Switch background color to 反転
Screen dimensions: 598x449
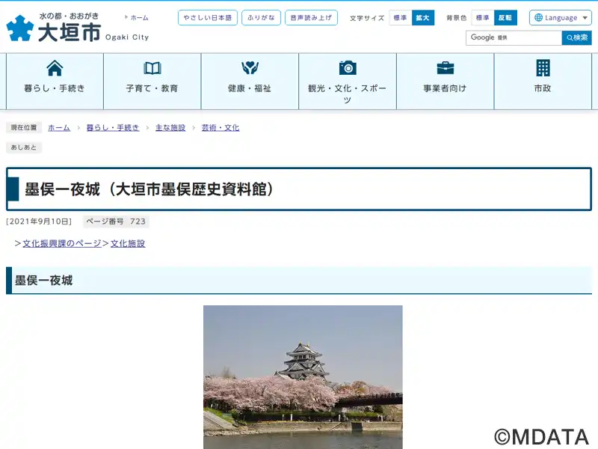click(x=505, y=17)
